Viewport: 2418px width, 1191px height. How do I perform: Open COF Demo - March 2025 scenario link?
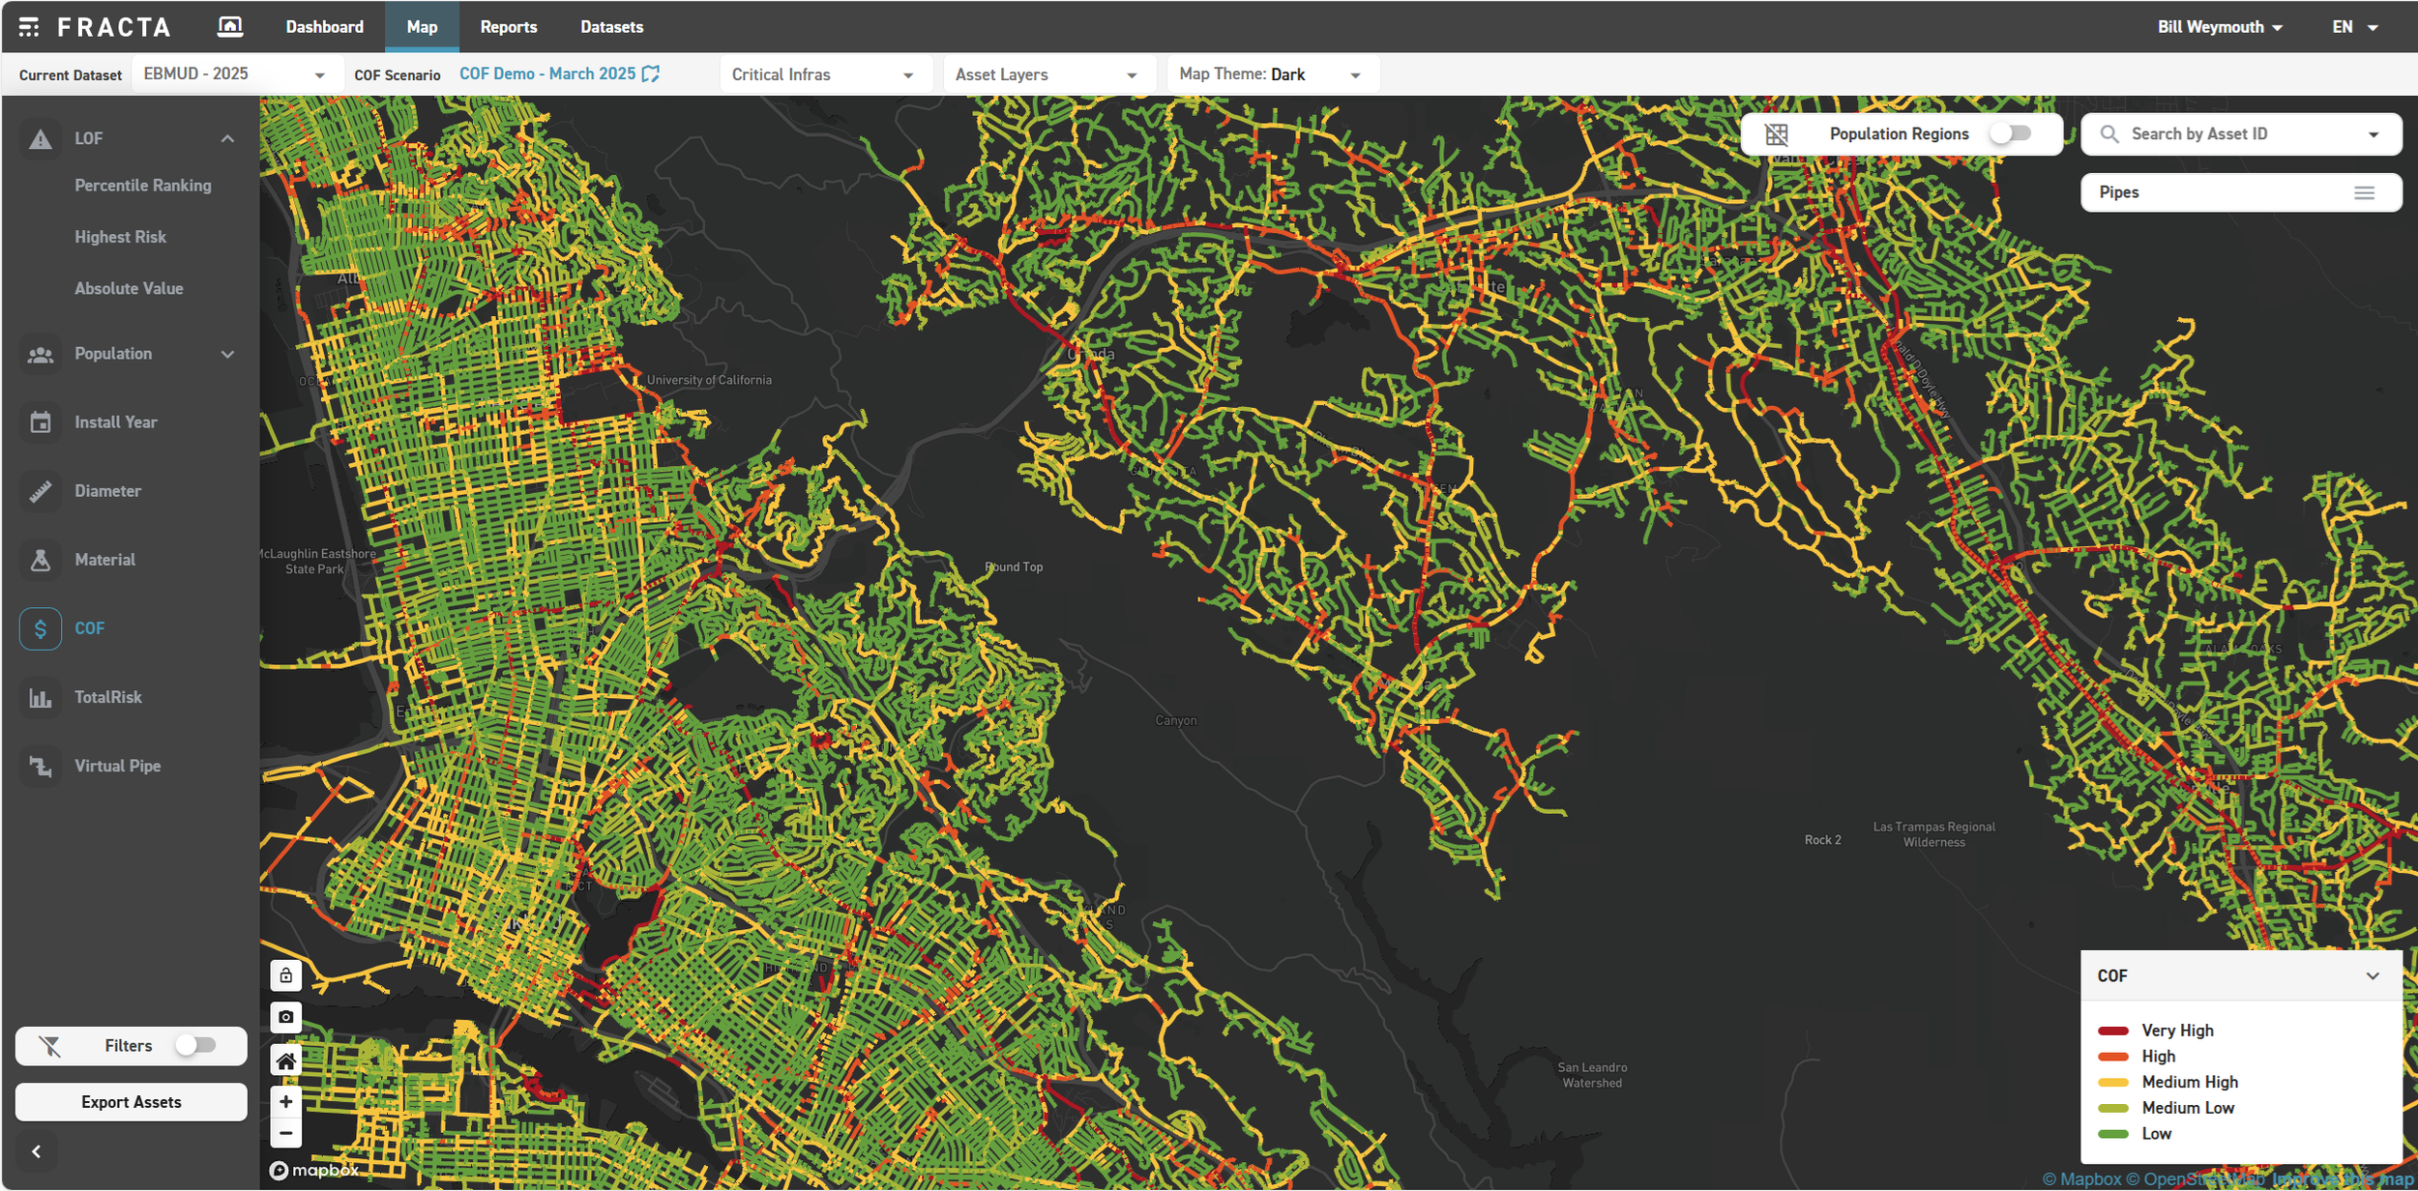point(547,74)
